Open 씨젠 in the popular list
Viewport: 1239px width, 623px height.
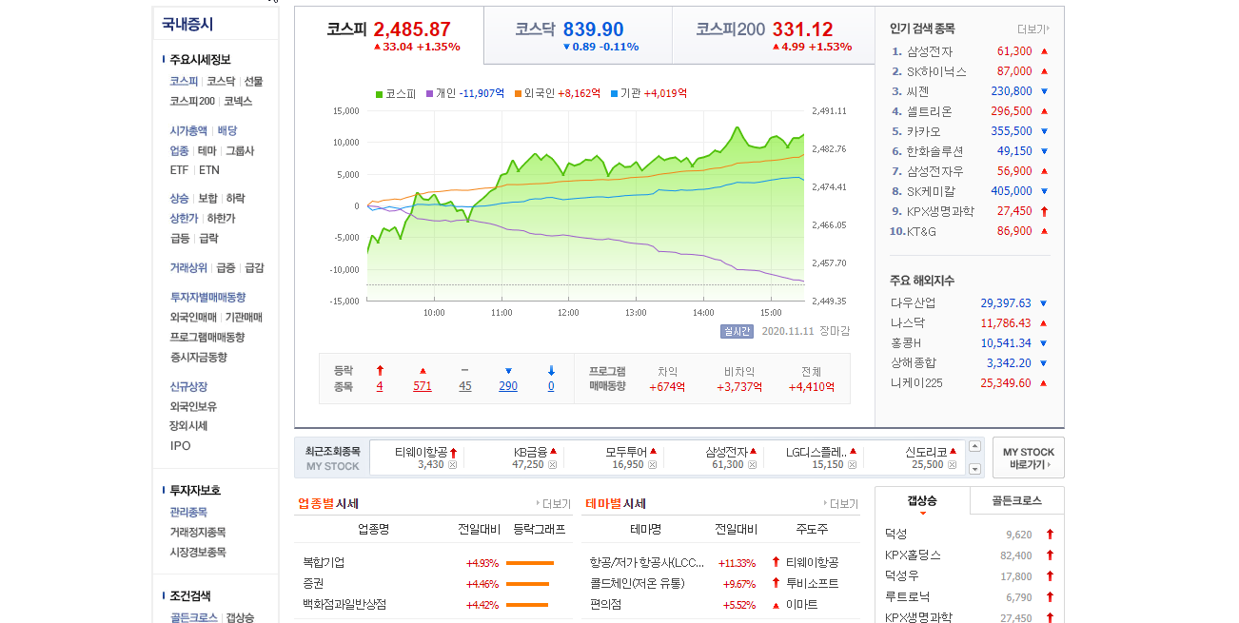tap(918, 91)
